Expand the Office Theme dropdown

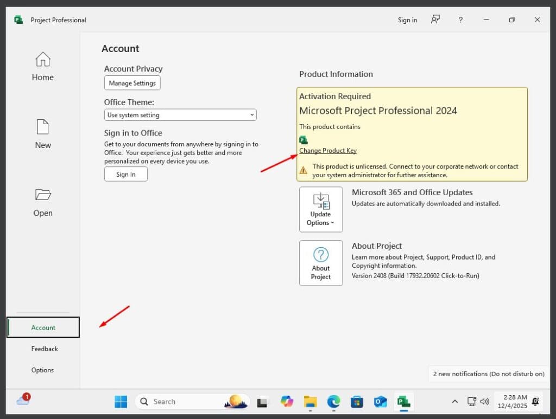click(x=251, y=114)
